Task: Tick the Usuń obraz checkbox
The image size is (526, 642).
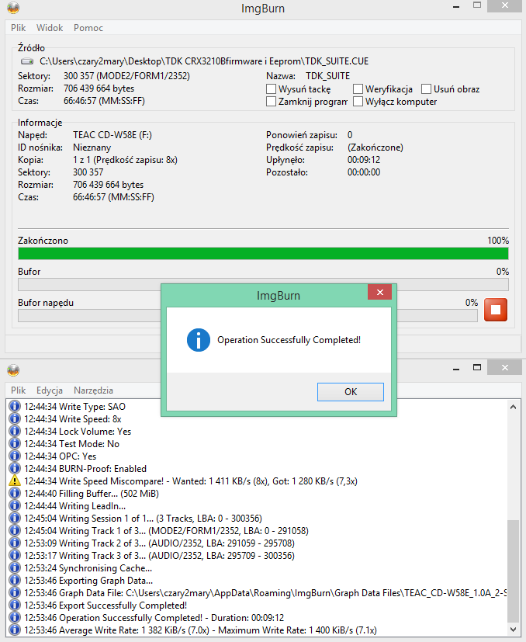Action: [426, 88]
